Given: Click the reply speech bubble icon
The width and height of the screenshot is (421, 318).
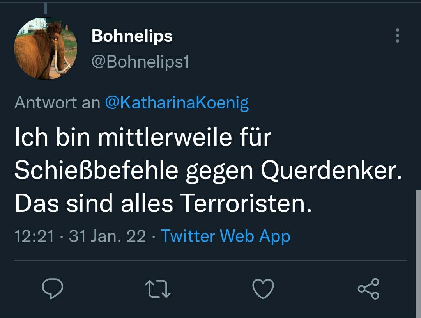Looking at the screenshot, I should click(53, 289).
